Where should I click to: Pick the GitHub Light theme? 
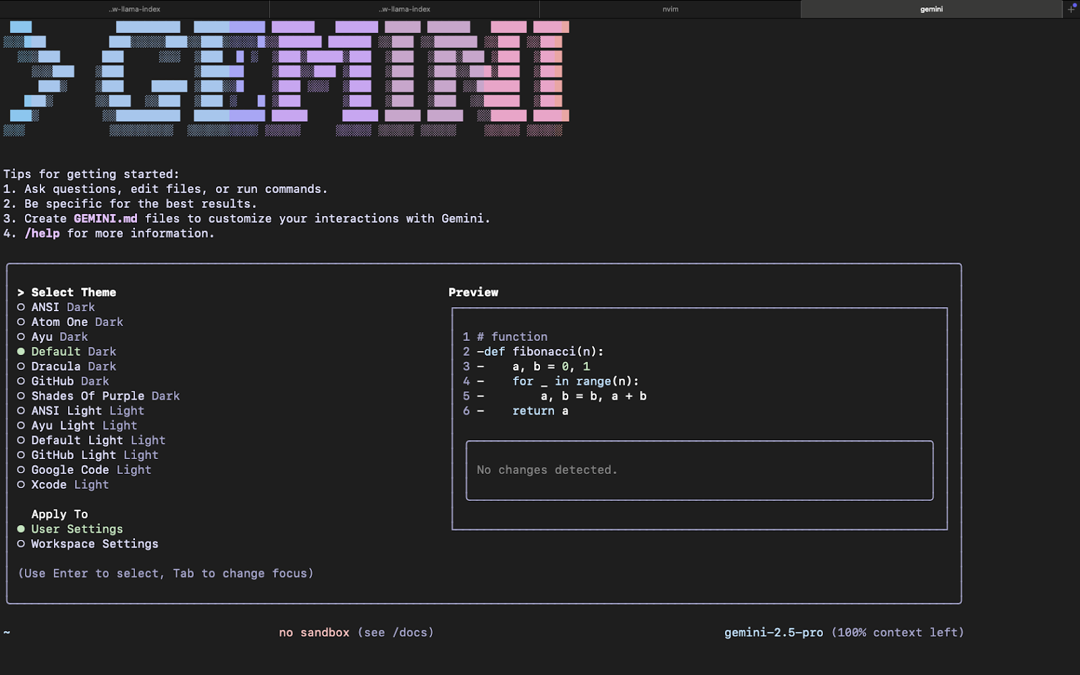[x=88, y=456]
